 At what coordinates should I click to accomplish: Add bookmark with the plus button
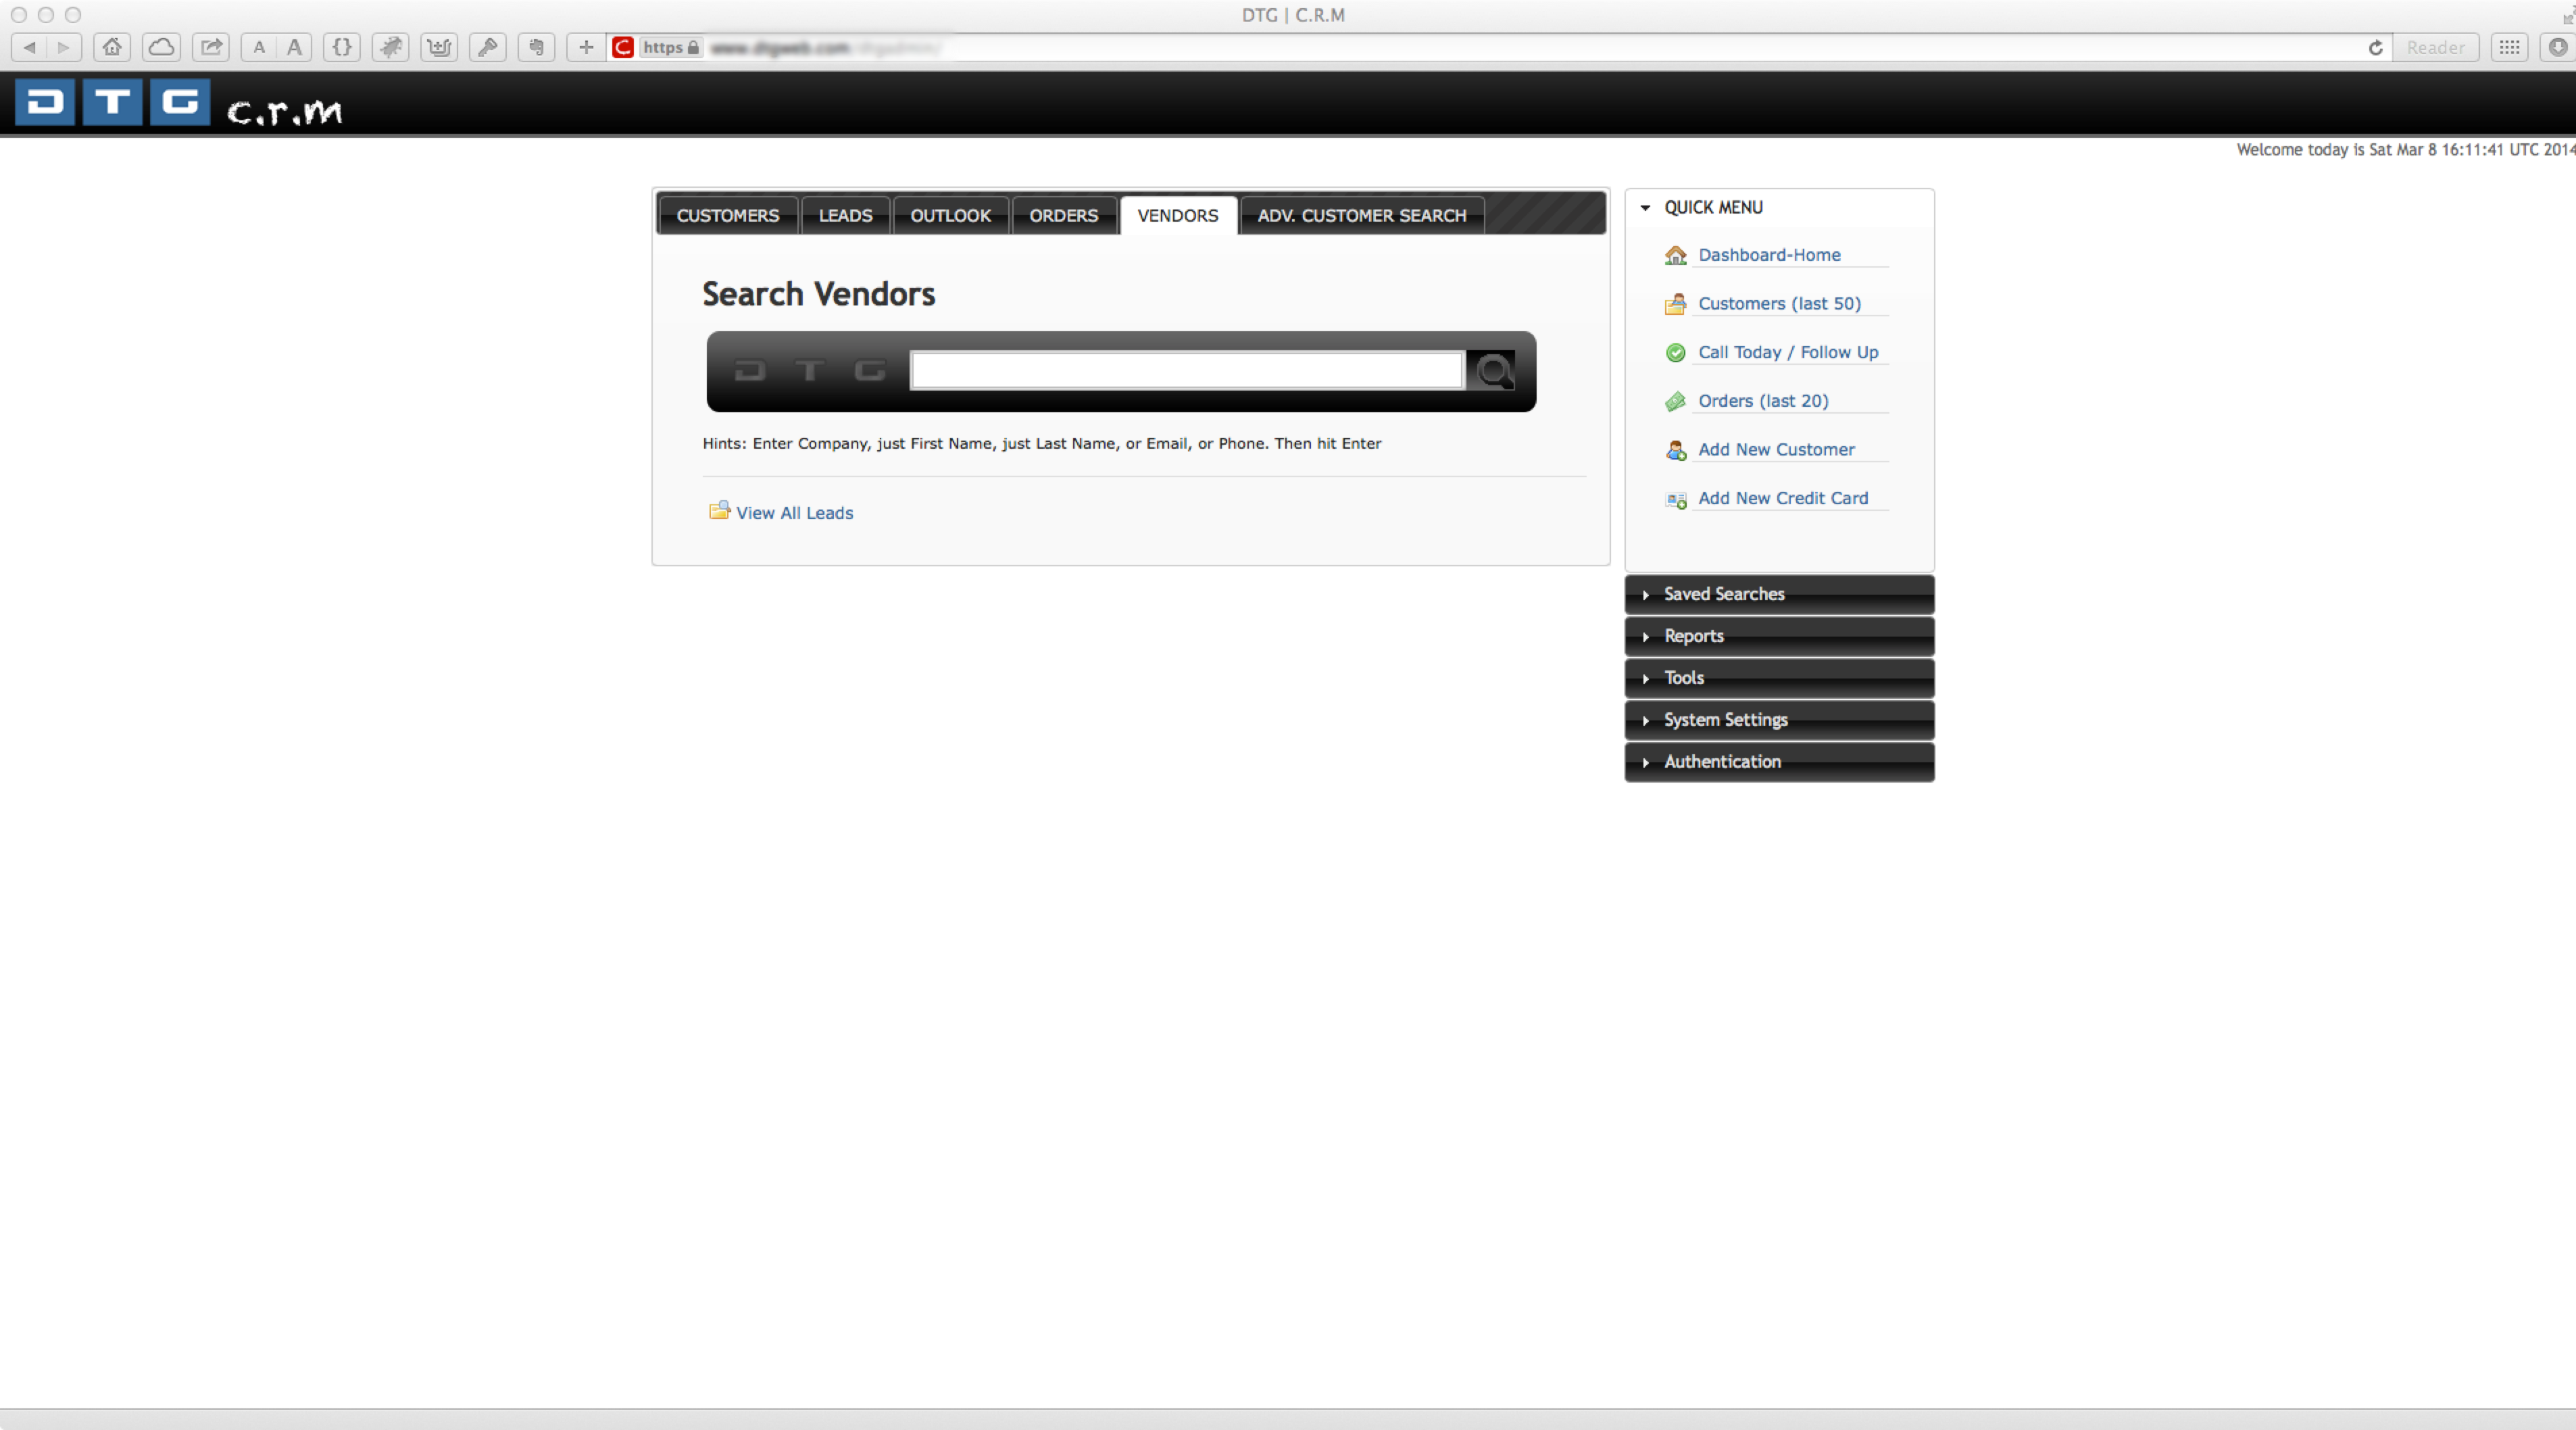586,47
